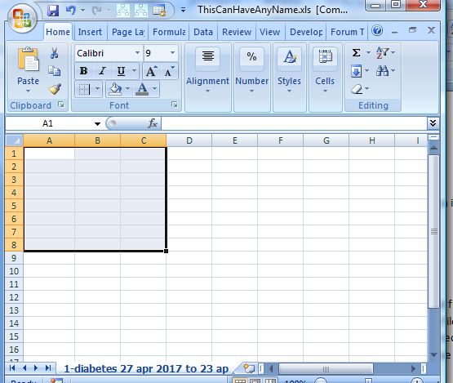This screenshot has height=383, width=453.
Task: Click the Redo arrow icon
Action: coord(96,11)
